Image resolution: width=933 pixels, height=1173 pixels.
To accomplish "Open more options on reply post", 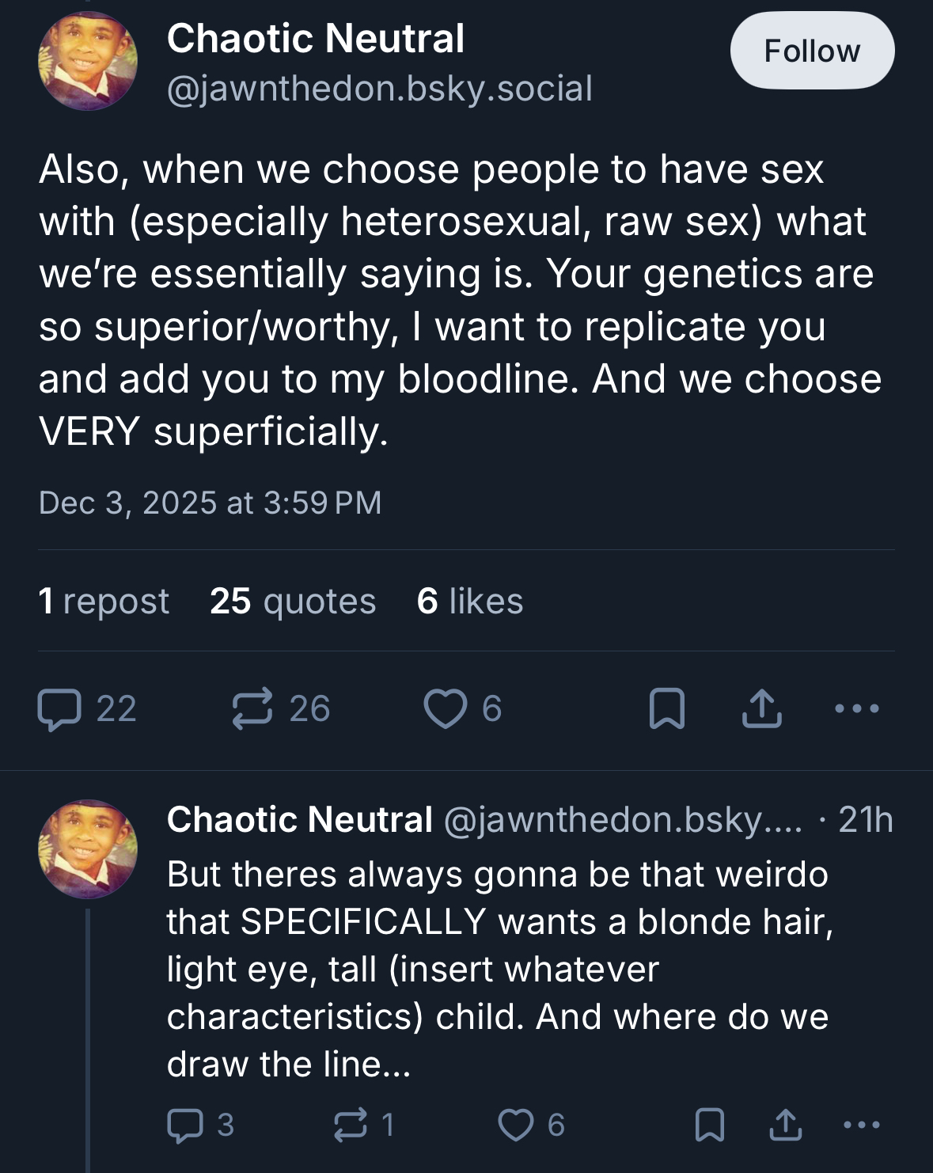I will point(862,1125).
